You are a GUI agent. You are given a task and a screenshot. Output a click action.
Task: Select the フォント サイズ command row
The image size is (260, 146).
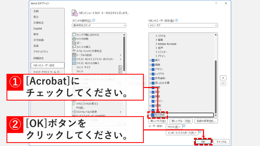[97, 67]
